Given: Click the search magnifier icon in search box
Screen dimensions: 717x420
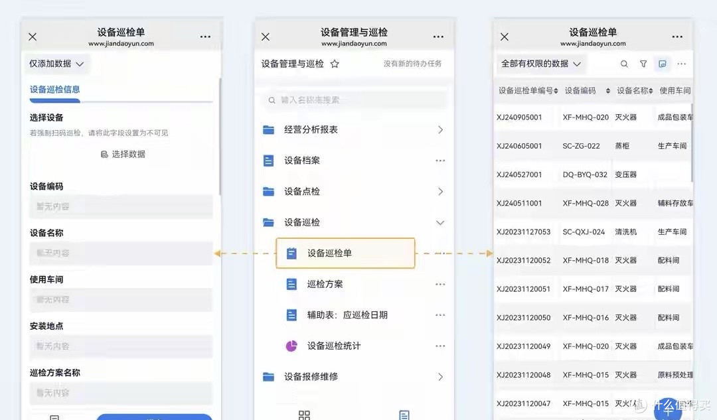Looking at the screenshot, I should 272,100.
